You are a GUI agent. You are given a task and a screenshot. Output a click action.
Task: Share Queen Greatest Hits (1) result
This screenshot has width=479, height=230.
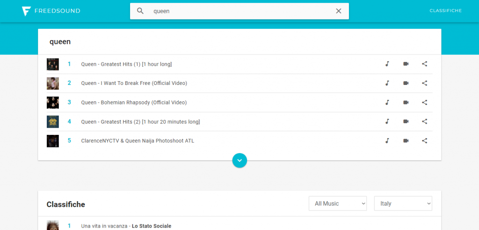click(x=424, y=64)
